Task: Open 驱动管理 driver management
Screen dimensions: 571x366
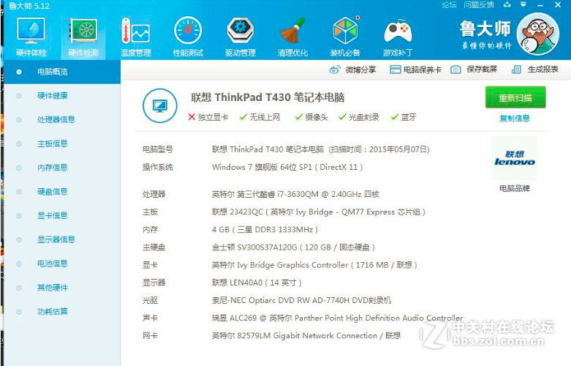Action: [240, 37]
